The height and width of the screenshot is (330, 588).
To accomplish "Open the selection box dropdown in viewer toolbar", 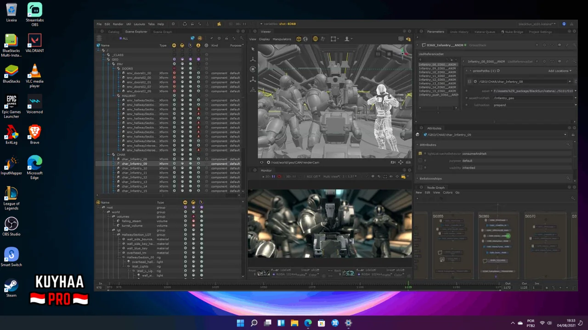I will point(334,39).
